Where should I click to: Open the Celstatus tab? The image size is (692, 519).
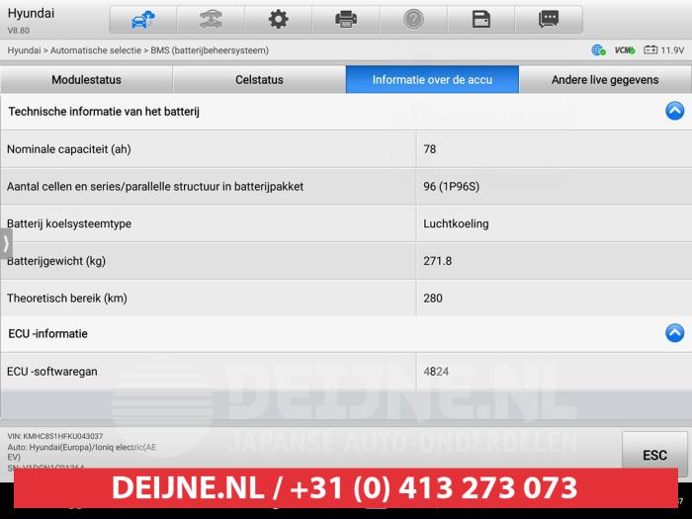pos(259,80)
